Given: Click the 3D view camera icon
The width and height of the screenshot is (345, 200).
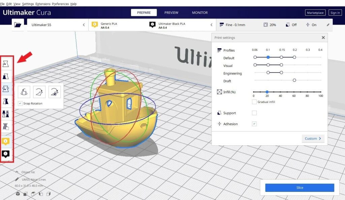Looking at the screenshot, I should 18,194.
